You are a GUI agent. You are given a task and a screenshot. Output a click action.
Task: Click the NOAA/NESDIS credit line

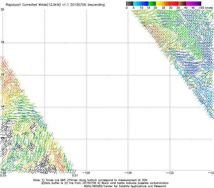(x=125, y=186)
